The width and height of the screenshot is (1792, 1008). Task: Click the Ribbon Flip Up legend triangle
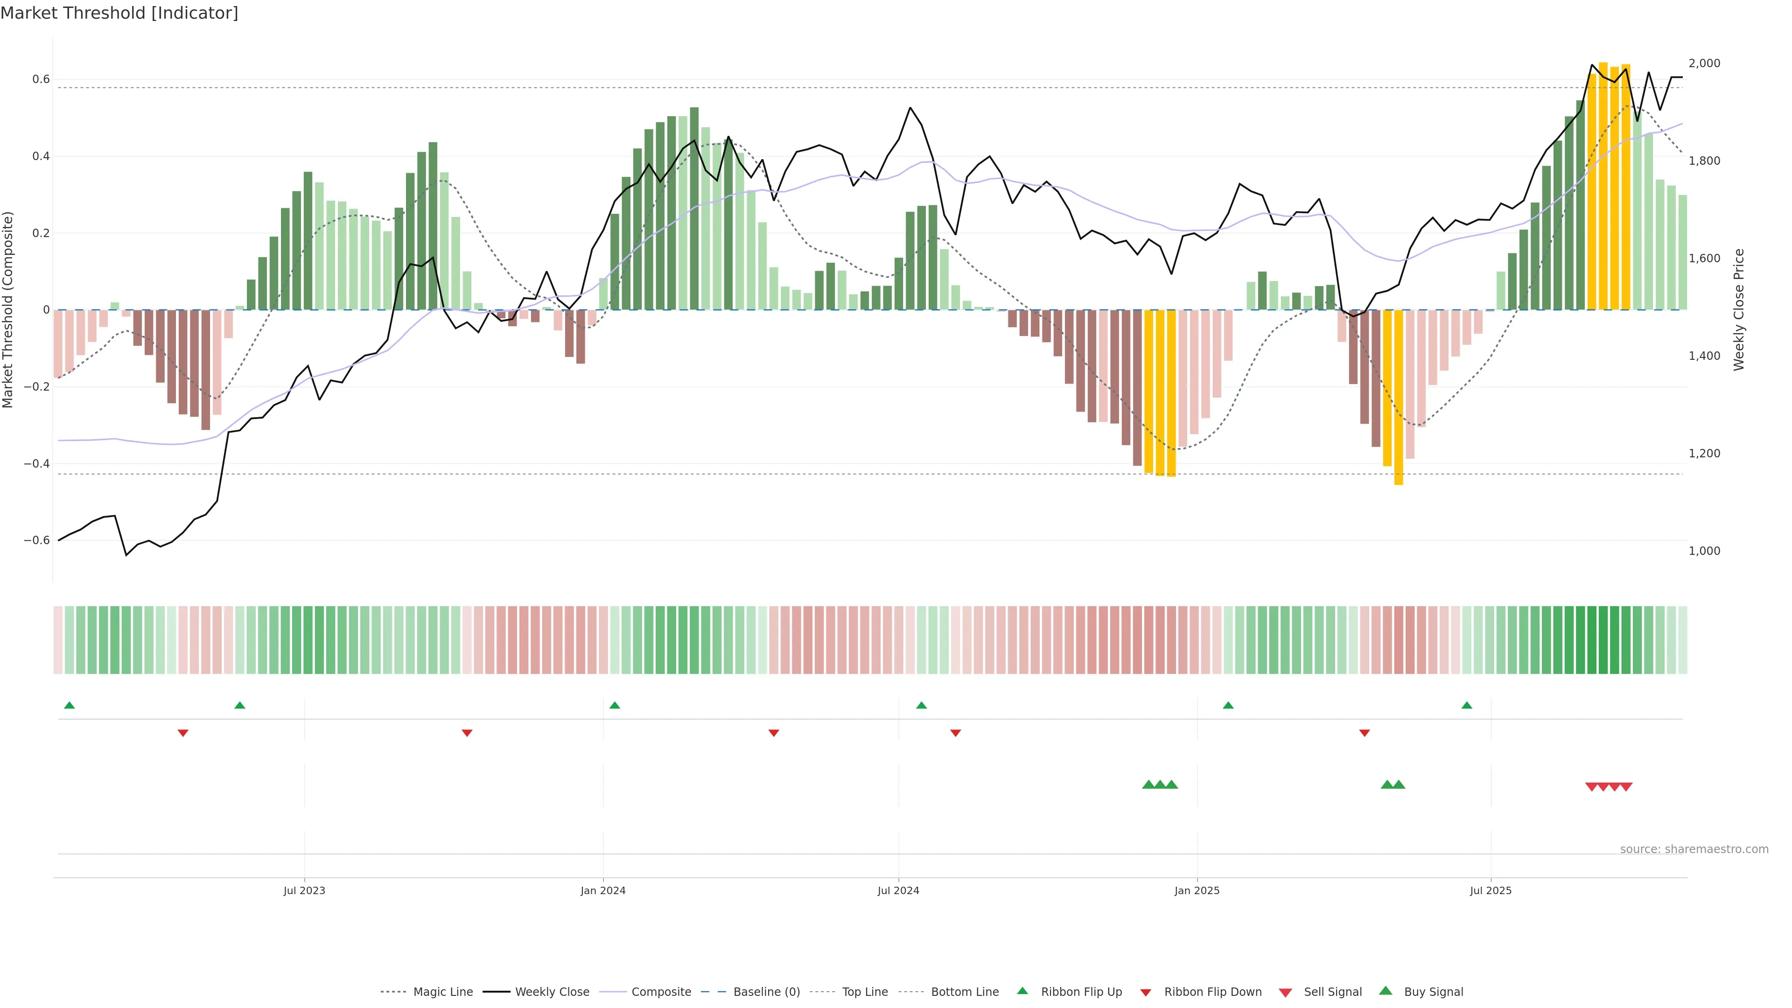point(1022,991)
